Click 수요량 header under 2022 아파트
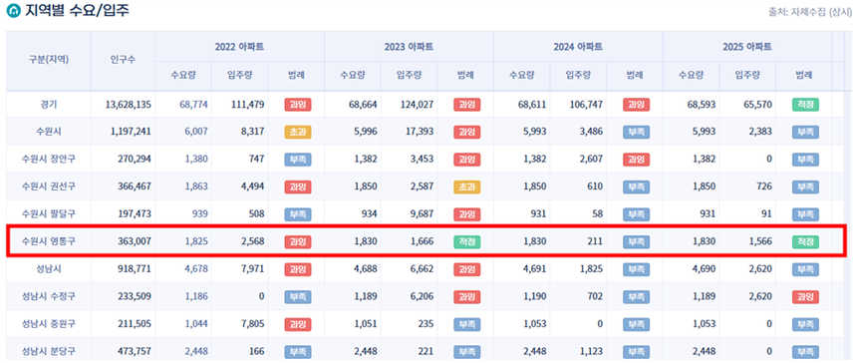This screenshot has height=363, width=853. click(x=183, y=76)
